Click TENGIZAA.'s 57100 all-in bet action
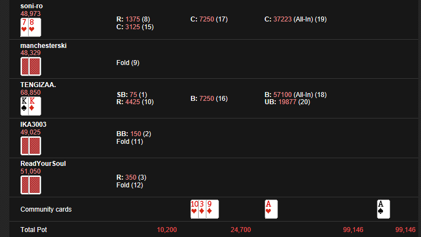Viewport: 421px width, 237px height. click(x=296, y=95)
